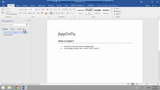This screenshot has width=160, height=90.
Task: Justify paragraph text
Action: 59,13
